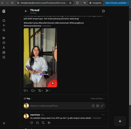Open Profile icon in sidebar
Viewport: 131px width, 129px height.
(x=4, y=48)
